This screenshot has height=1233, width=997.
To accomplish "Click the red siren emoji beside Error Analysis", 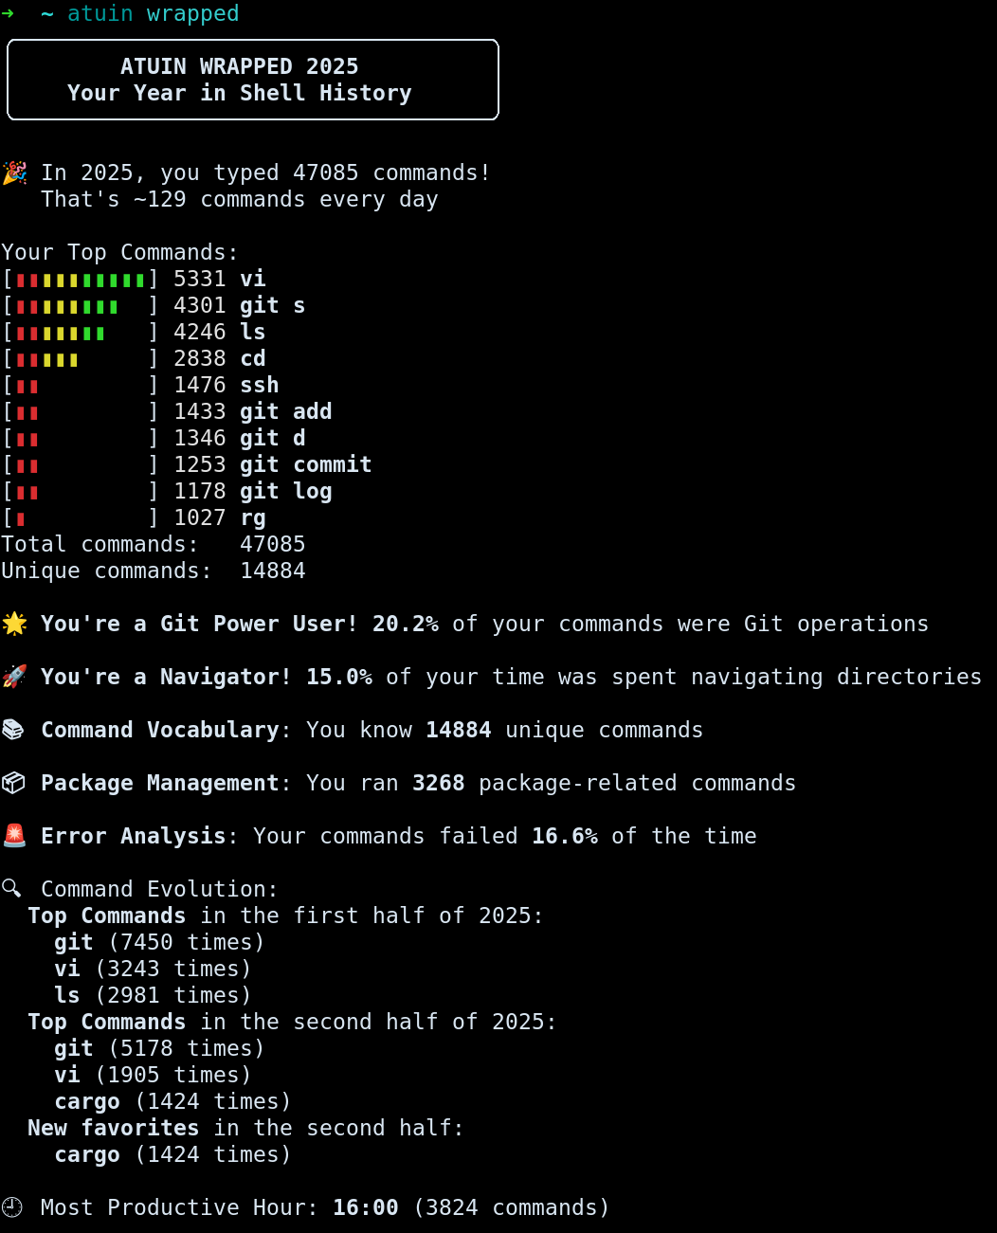I will [14, 836].
